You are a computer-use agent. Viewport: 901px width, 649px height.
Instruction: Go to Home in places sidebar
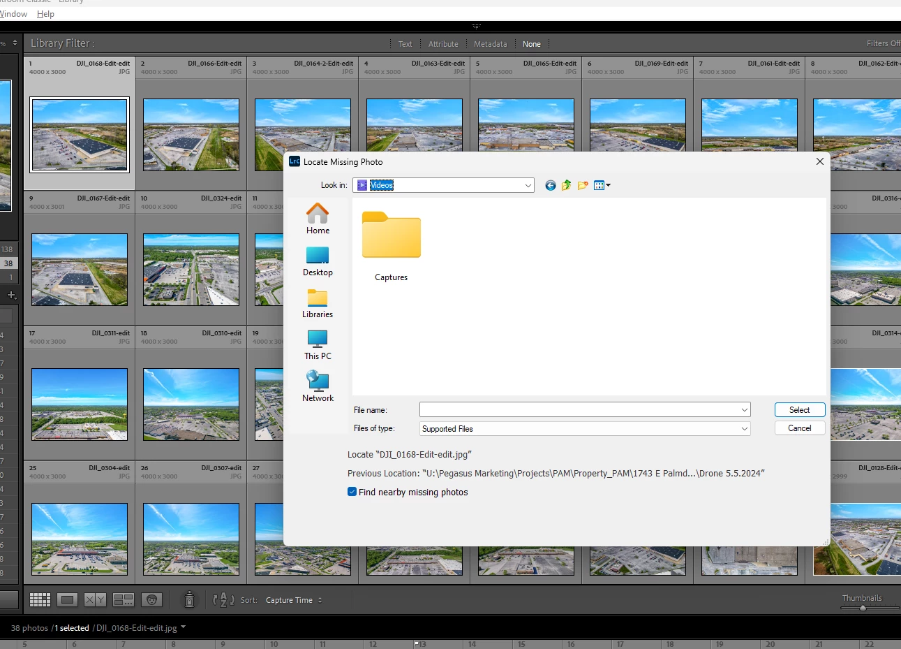point(318,219)
